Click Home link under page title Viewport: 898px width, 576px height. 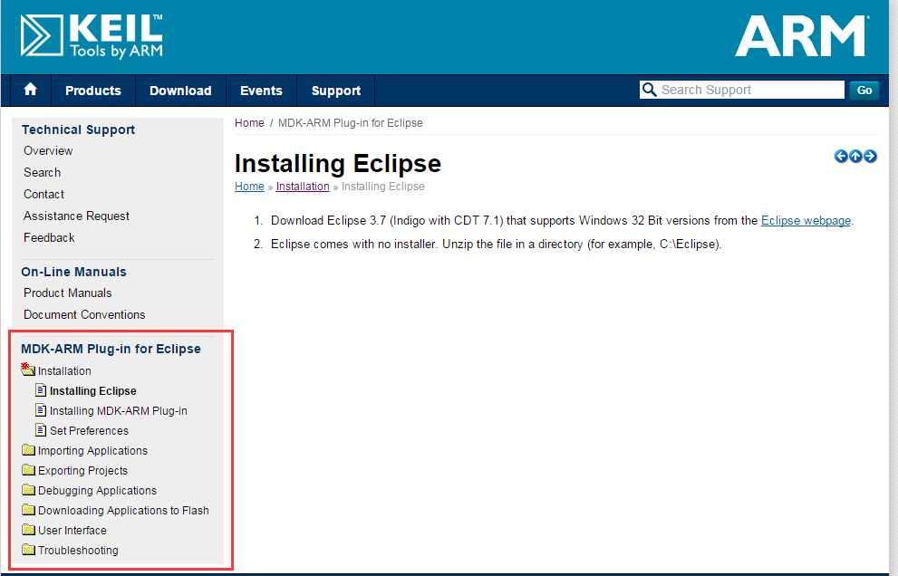249,187
